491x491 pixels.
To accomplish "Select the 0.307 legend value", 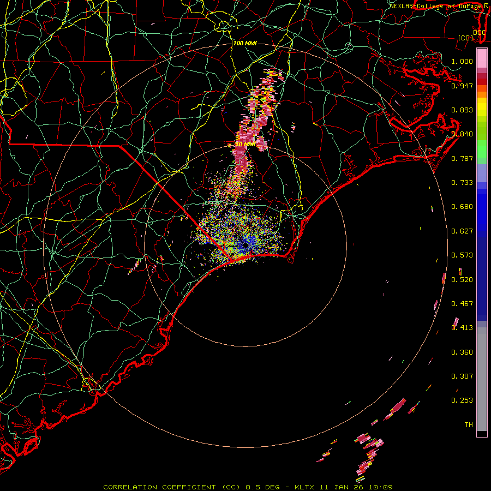I will [462, 376].
